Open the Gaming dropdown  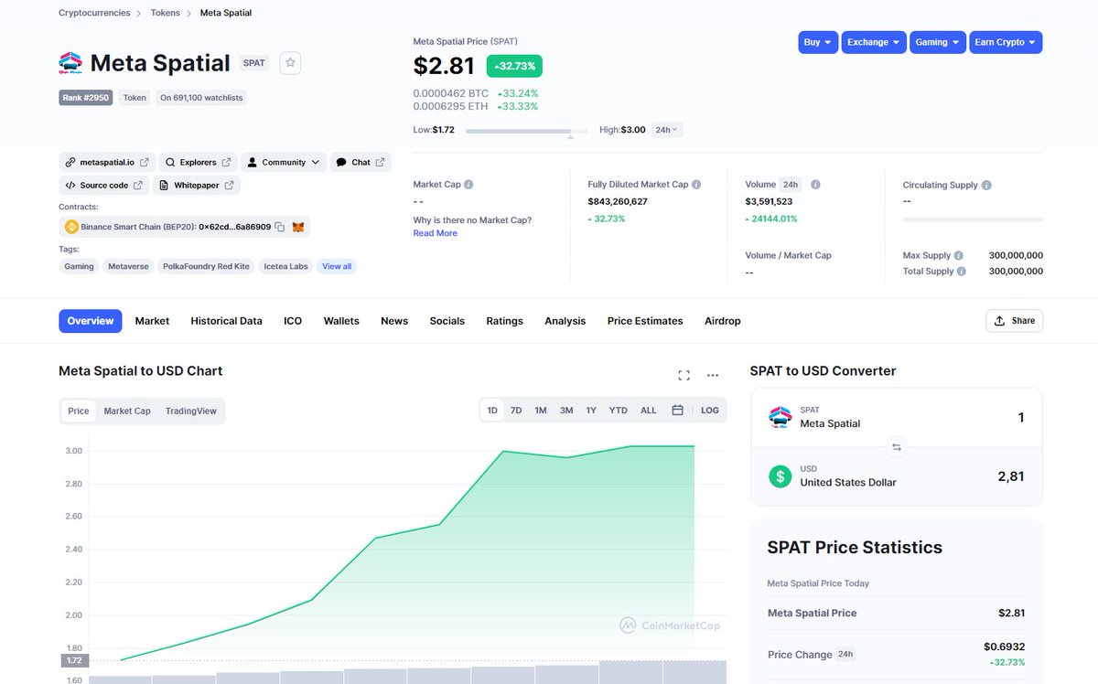click(x=938, y=42)
